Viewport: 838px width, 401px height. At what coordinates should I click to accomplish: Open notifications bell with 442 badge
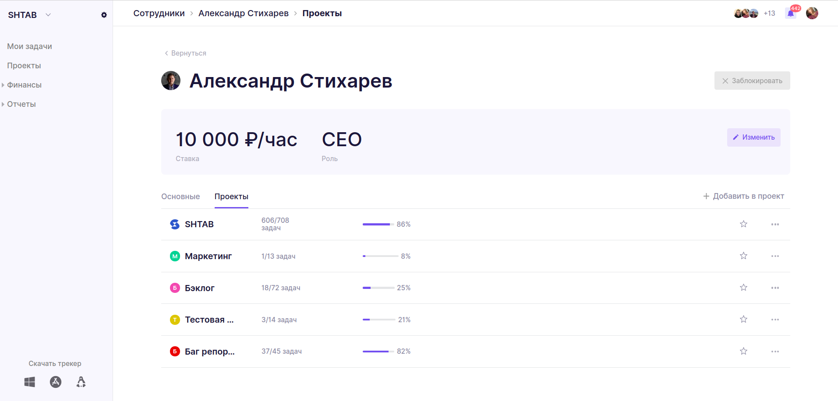pos(791,13)
